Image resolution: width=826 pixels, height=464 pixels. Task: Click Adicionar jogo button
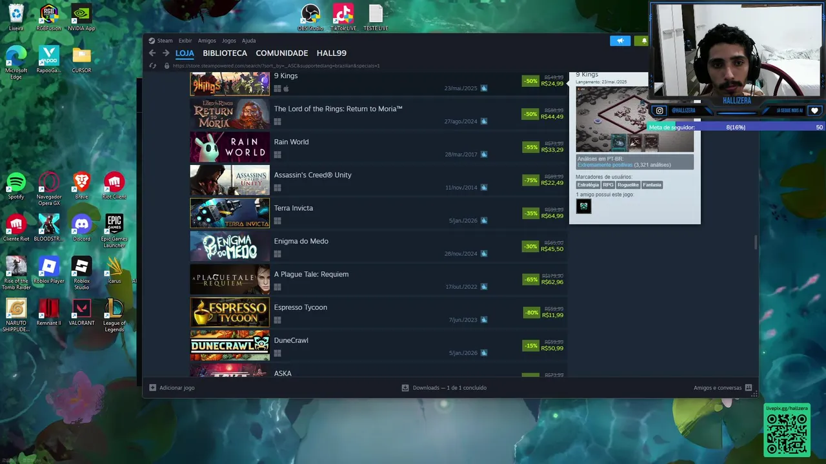(x=172, y=387)
